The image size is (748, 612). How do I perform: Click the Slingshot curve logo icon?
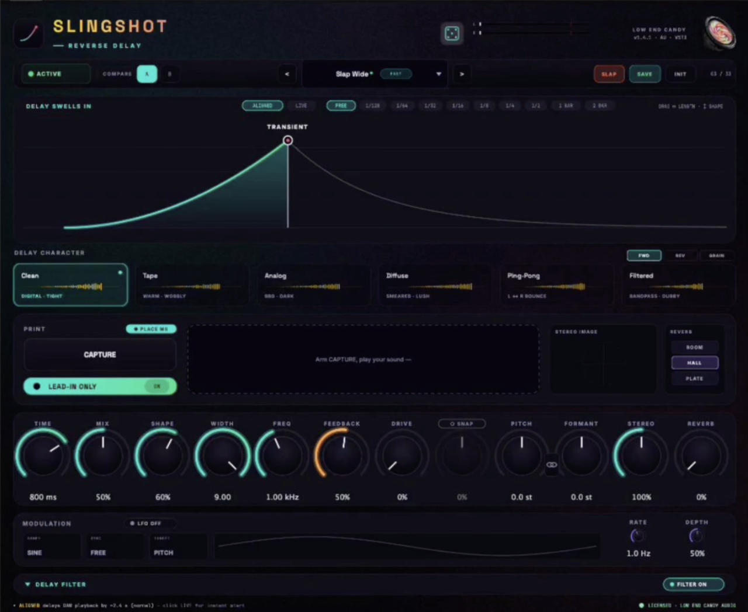click(29, 34)
